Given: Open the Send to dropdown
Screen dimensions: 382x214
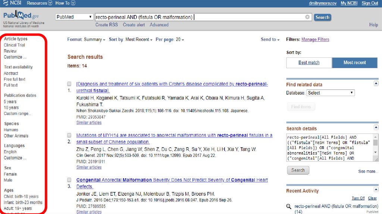Looking at the screenshot, I should (x=270, y=40).
